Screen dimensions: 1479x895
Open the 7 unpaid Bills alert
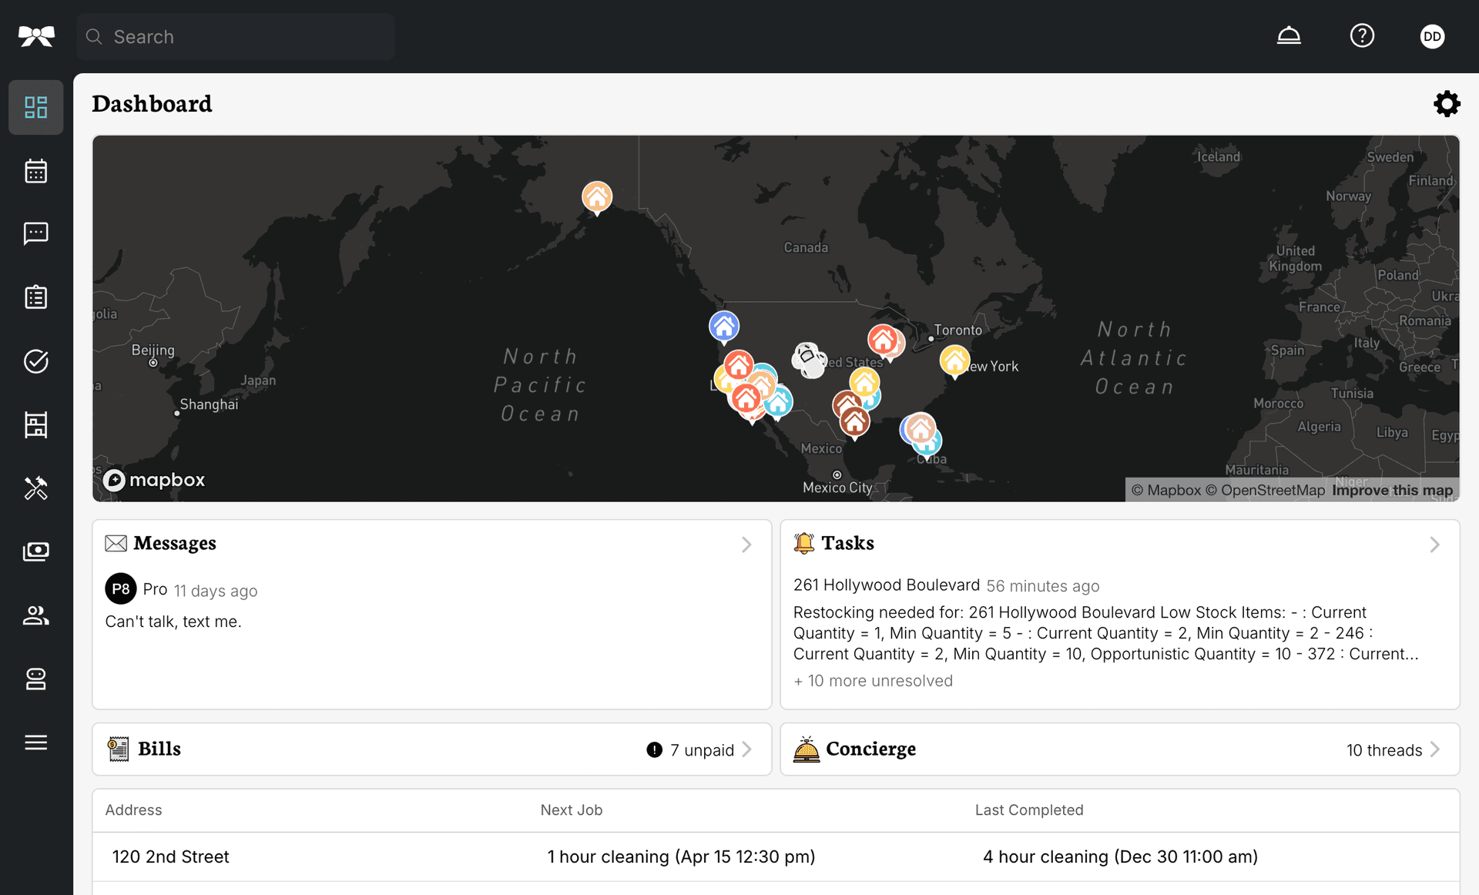pyautogui.click(x=697, y=749)
